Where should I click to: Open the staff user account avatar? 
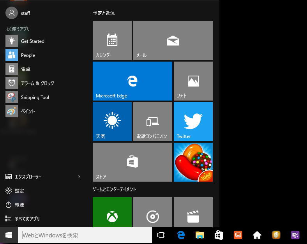pos(12,13)
